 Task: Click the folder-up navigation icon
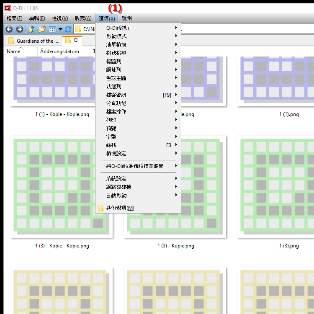(x=32, y=29)
